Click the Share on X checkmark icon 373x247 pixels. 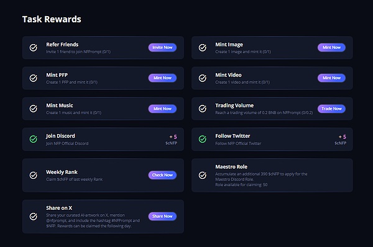(x=34, y=217)
